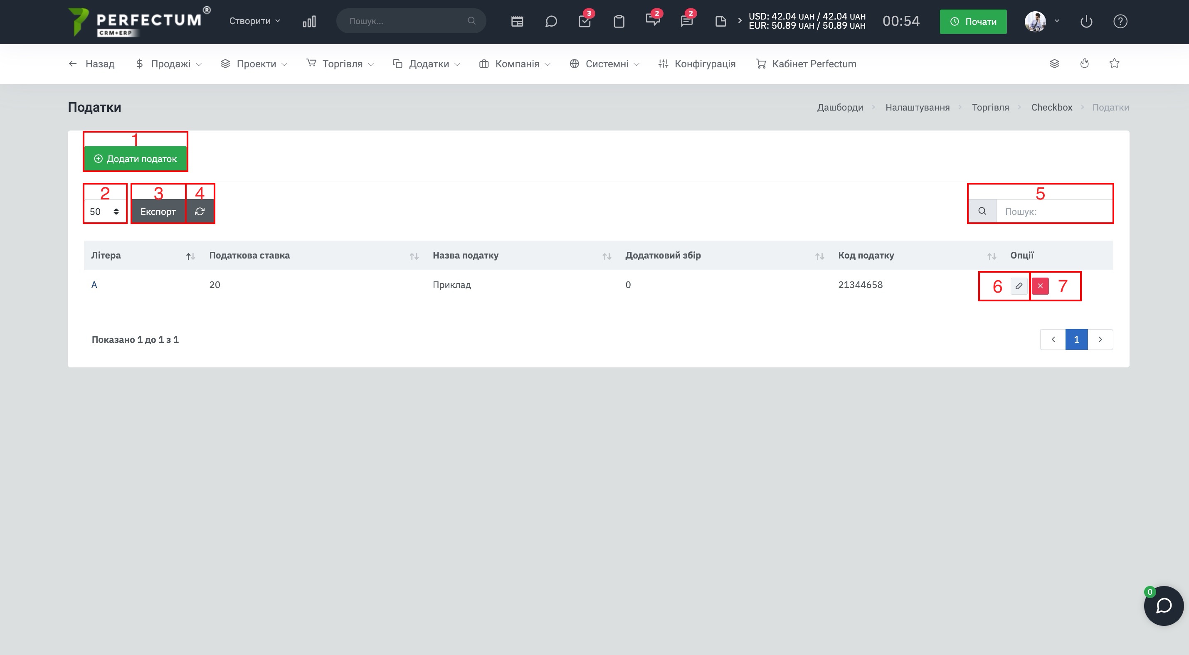This screenshot has height=655, width=1189.
Task: Open the comments icon with first badge 2
Action: (653, 20)
